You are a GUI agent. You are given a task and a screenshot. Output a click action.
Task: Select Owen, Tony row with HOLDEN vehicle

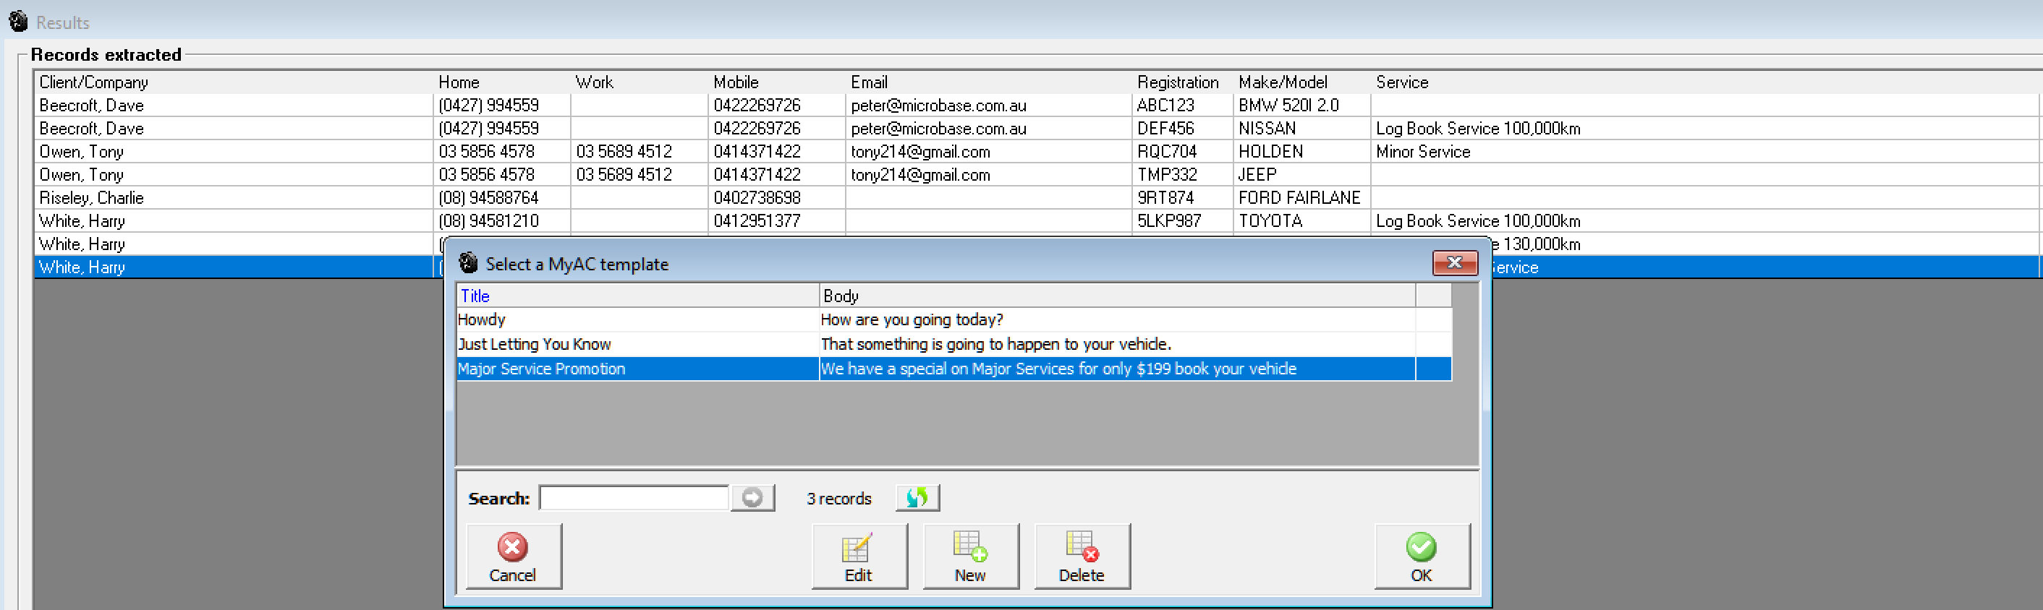pos(1037,151)
